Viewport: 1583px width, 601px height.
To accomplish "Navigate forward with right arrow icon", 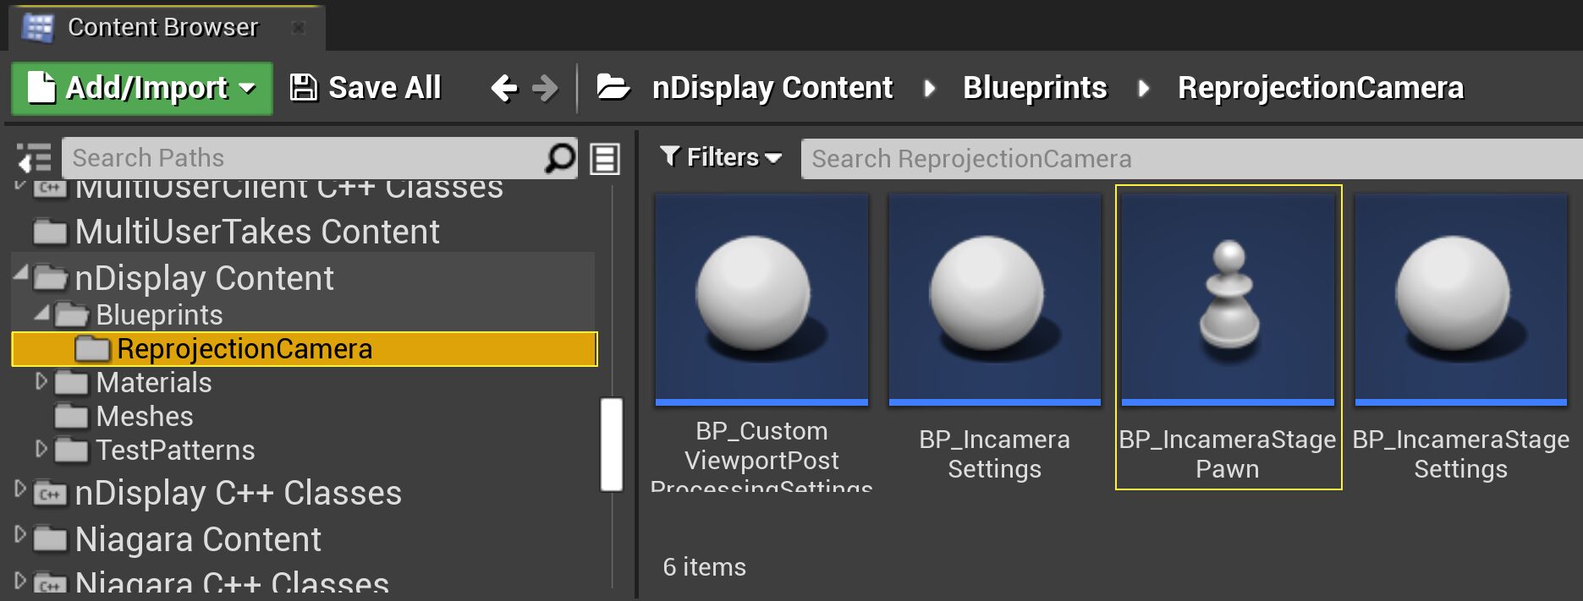I will [545, 88].
